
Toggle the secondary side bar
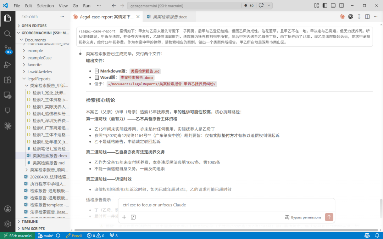tap(342, 6)
